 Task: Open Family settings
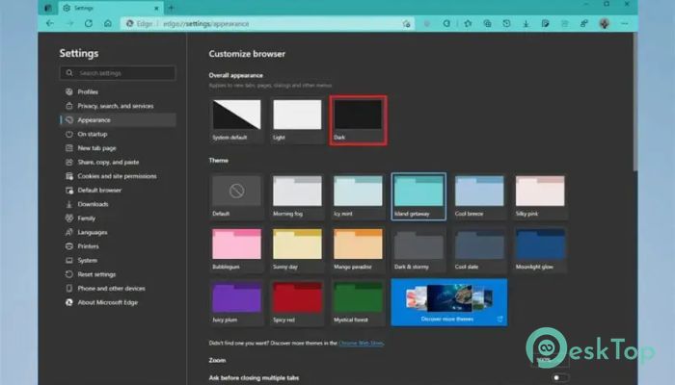118,218
